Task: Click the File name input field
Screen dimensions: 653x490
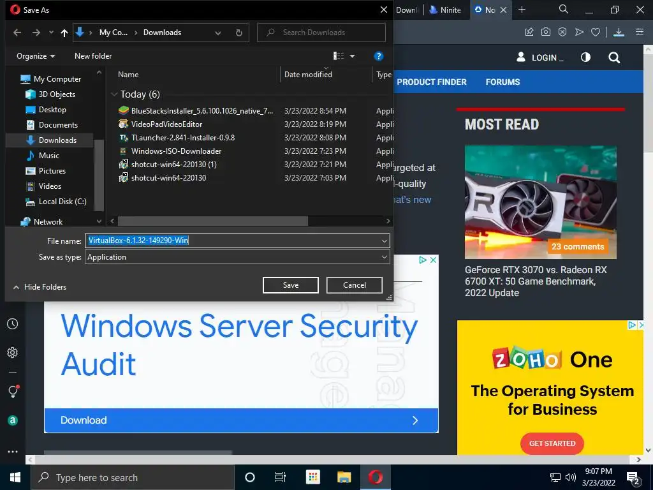Action: click(232, 241)
